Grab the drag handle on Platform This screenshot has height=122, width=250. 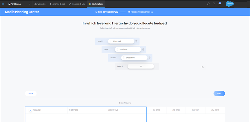pos(117,49)
